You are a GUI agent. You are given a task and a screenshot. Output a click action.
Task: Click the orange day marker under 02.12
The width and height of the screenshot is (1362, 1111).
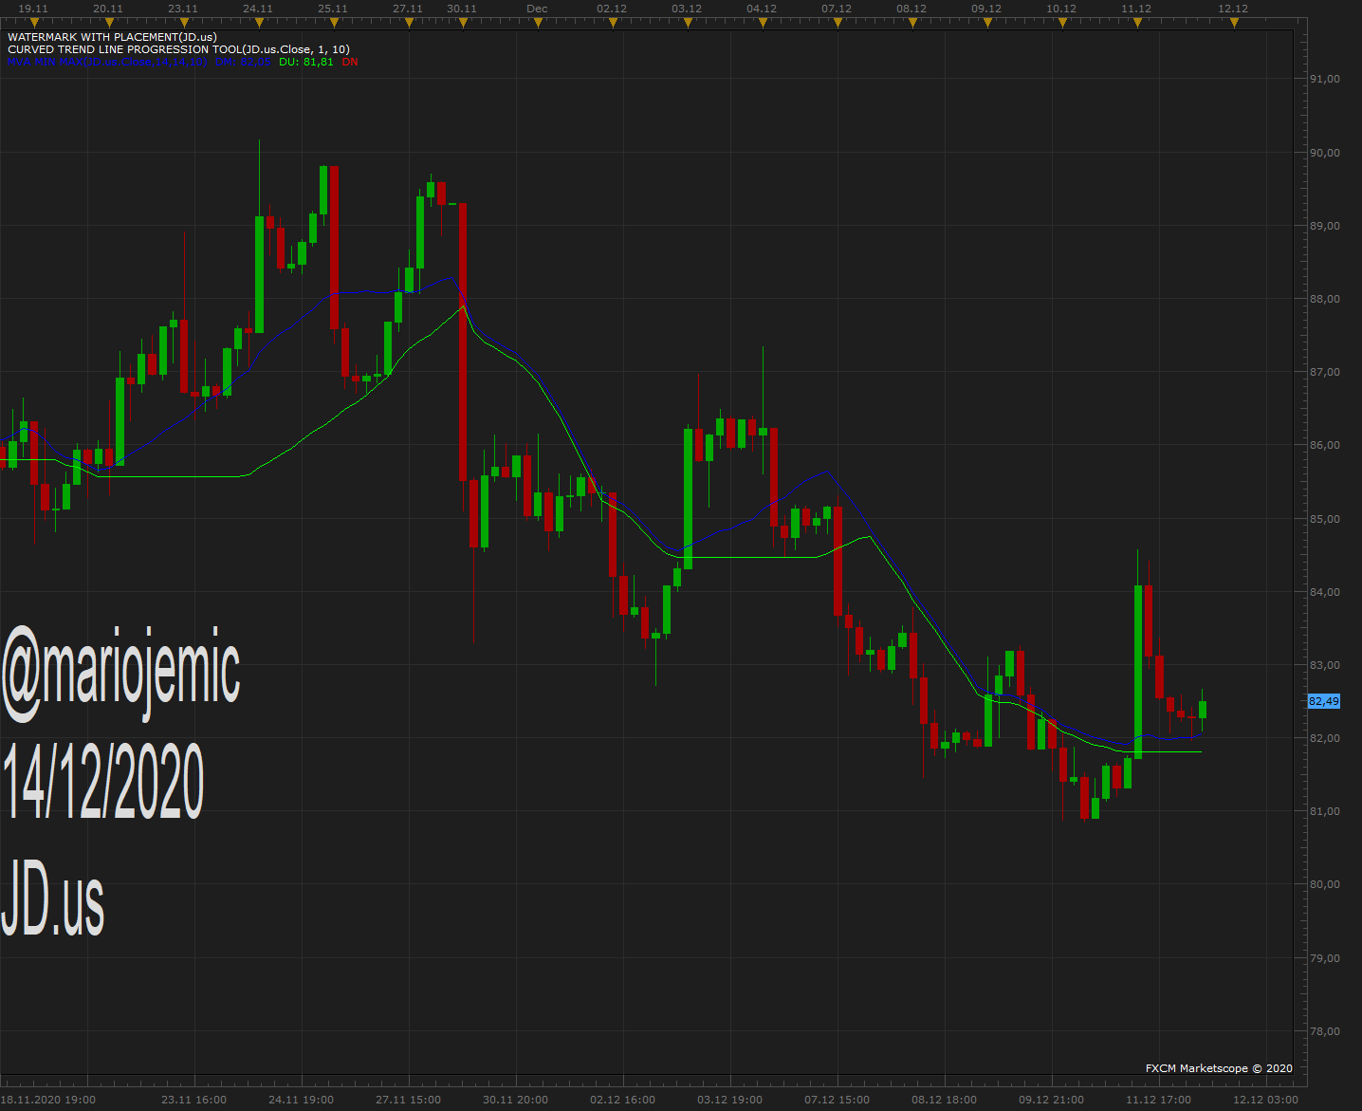[613, 23]
